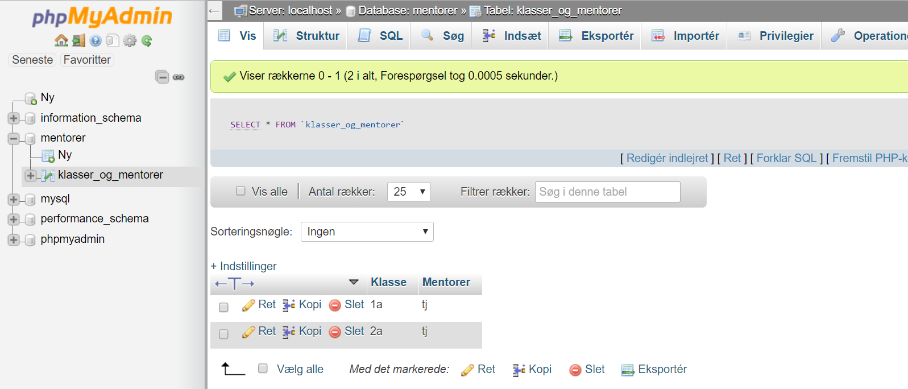The image size is (908, 389).
Task: Expand the information_schema database node
Action: pos(14,118)
